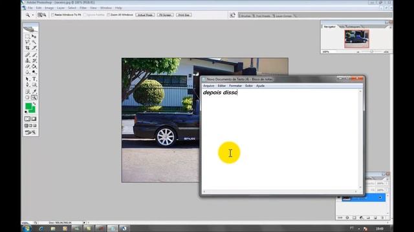Select Full Screen Mode with menu bar
The width and height of the screenshot is (414, 232).
point(30,126)
